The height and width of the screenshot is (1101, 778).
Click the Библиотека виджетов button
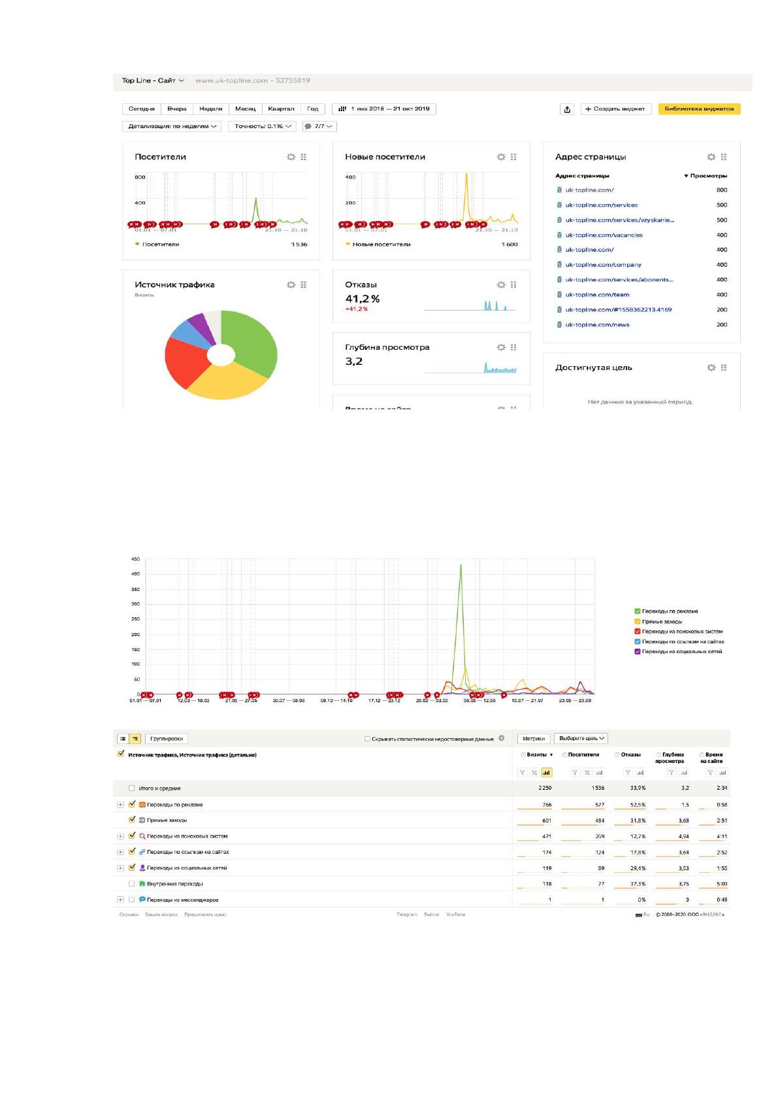(699, 109)
